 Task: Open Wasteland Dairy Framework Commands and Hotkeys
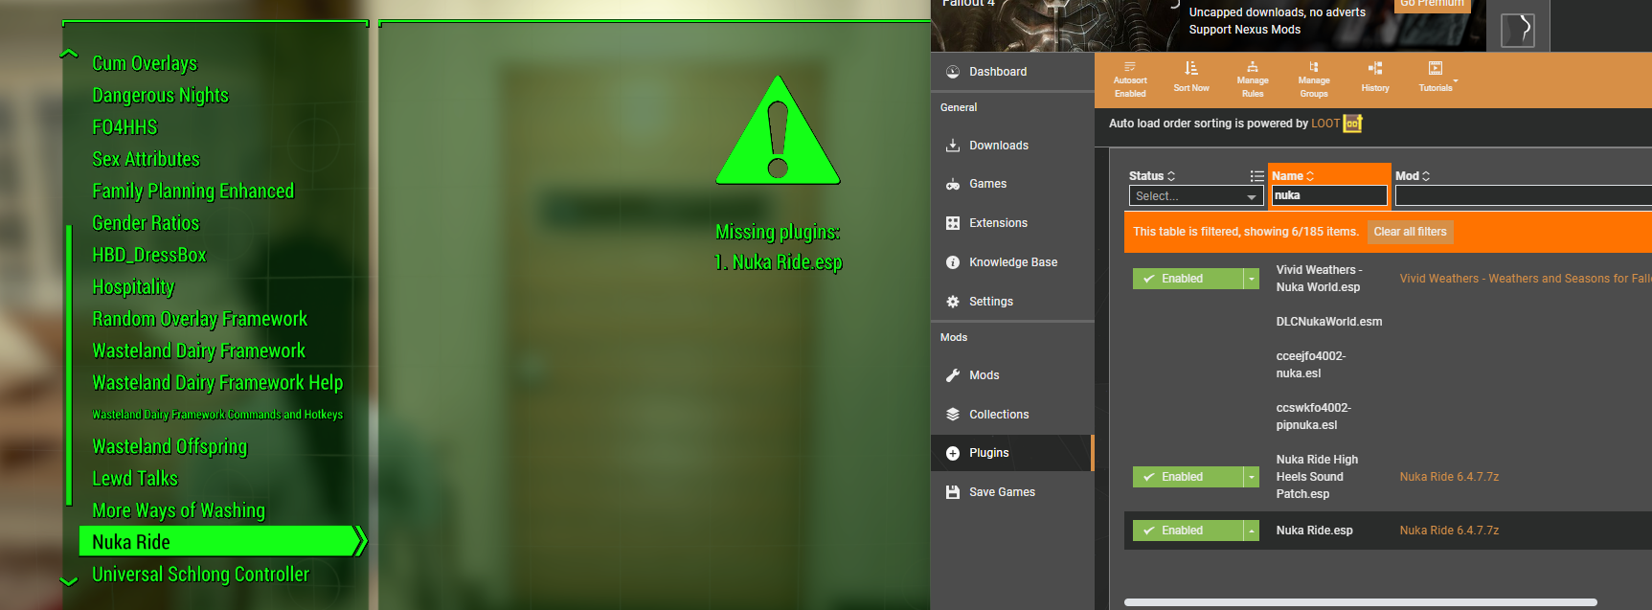click(x=217, y=415)
